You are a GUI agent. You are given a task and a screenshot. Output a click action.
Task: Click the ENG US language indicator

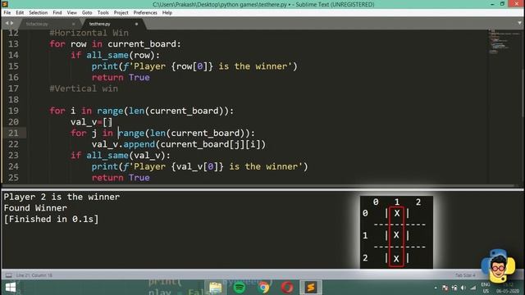(x=486, y=288)
